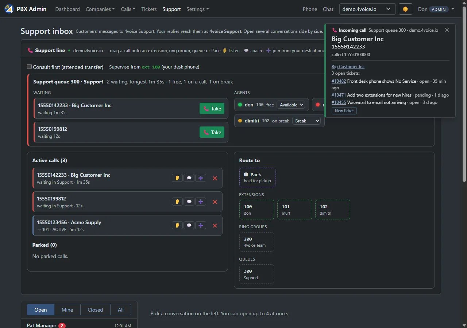The height and width of the screenshot is (328, 467).
Task: Listen in on active call 15550199812
Action: (177, 202)
